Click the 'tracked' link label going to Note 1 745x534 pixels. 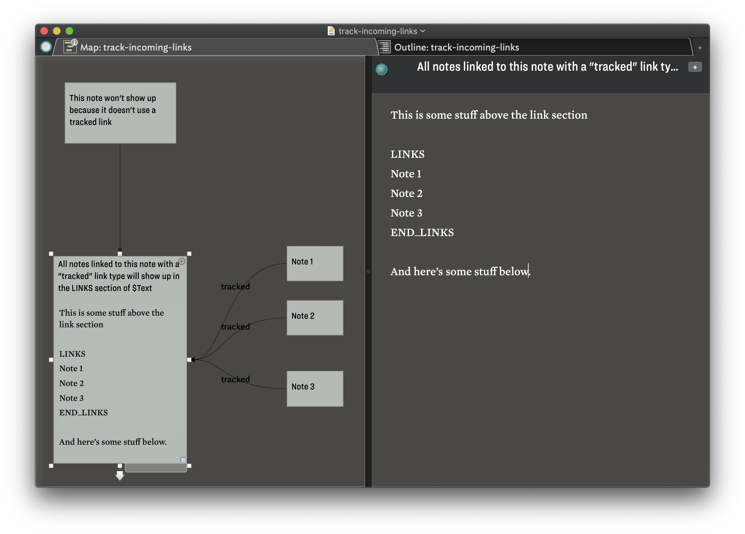(x=235, y=287)
